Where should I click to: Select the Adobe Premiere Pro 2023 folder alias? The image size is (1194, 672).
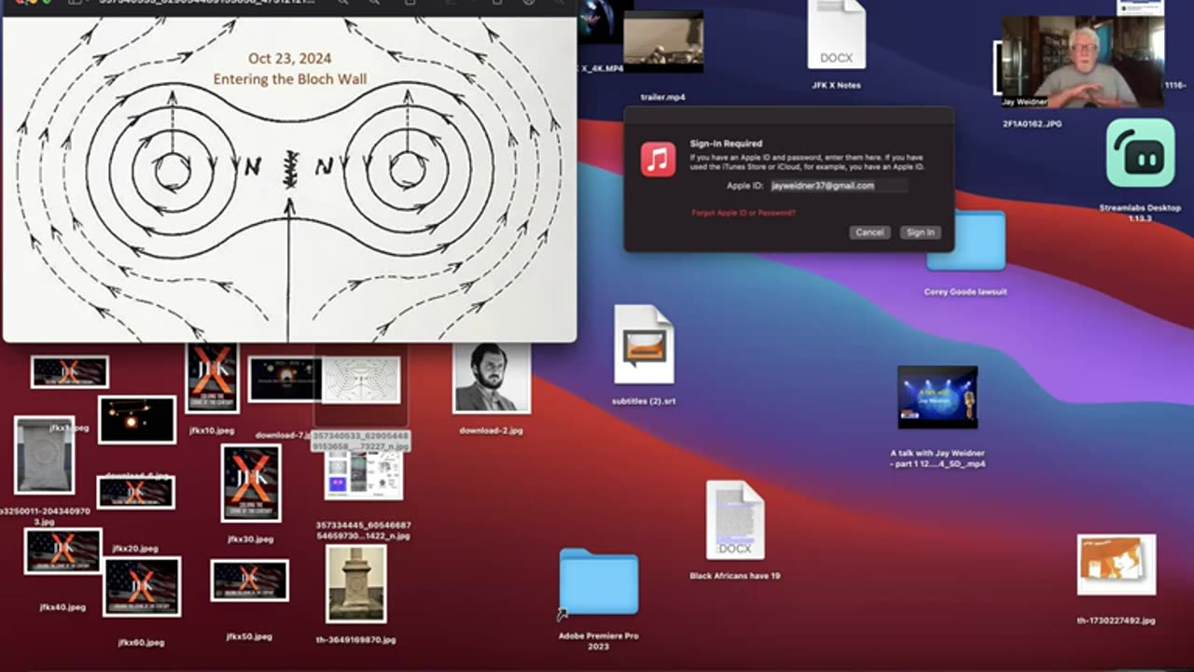(599, 582)
